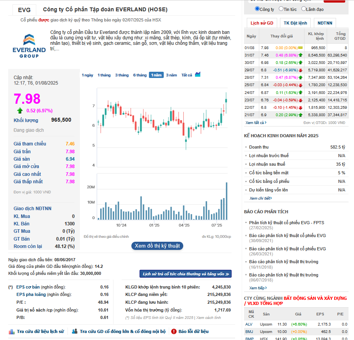Click the red down arrow in 23/07 row
This screenshot has height=340, width=354.
pyautogui.click(x=301, y=100)
